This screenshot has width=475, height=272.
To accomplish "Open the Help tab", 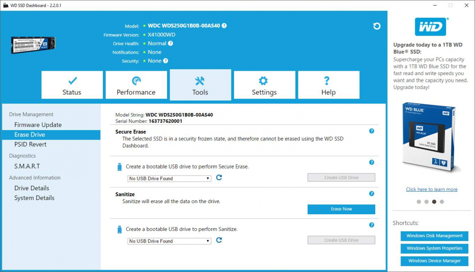I will 329,85.
